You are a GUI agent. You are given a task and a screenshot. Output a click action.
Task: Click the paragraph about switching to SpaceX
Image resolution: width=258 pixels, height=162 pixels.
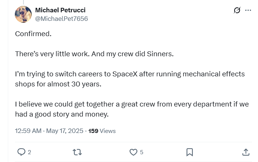tap(130, 79)
